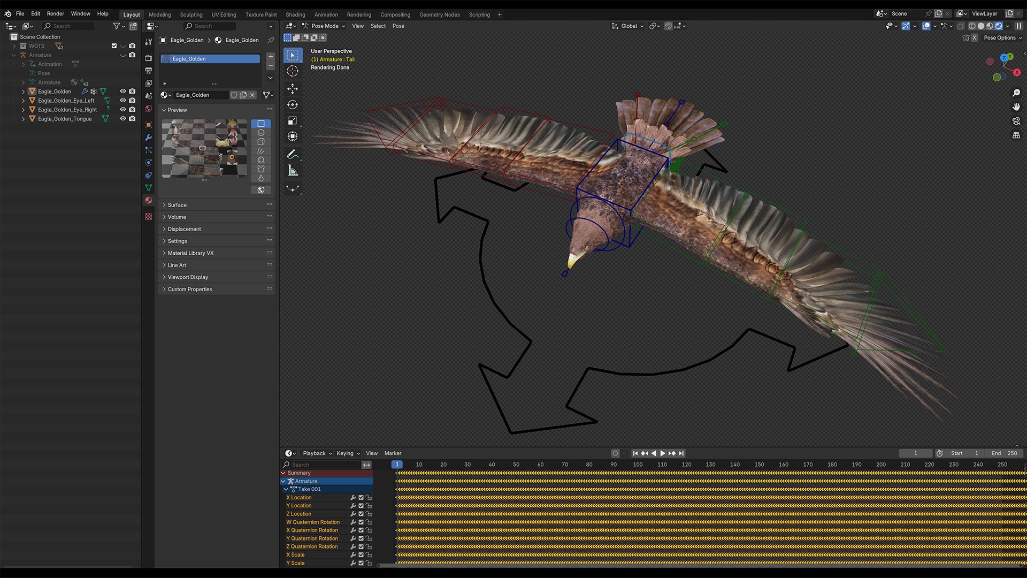Expand Eagle_Golden_Eye_Right in outliner
The width and height of the screenshot is (1027, 578).
(x=23, y=110)
